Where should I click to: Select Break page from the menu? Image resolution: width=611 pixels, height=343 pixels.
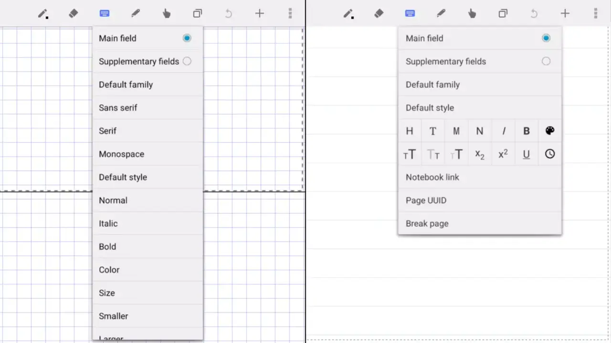tap(427, 223)
